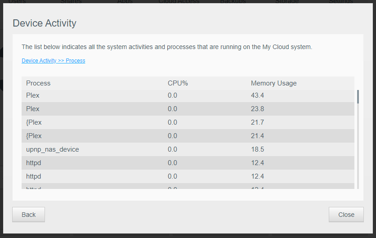Click the Memory Usage column header
This screenshot has height=238, width=376.
click(273, 83)
